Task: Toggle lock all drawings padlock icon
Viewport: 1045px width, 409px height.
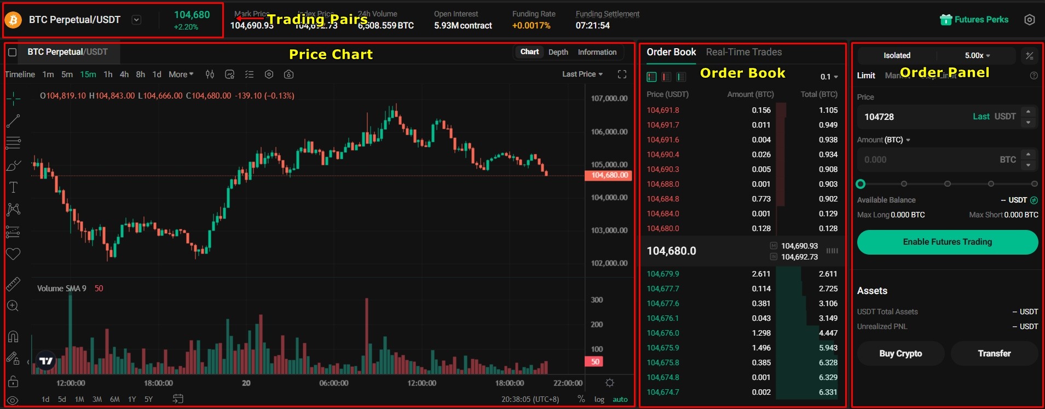Action: [13, 381]
